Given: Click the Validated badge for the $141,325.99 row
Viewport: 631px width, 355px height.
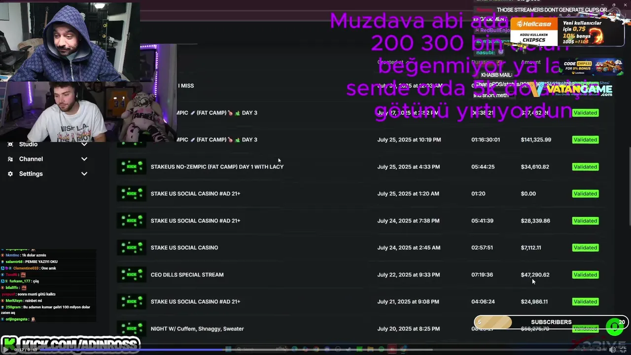Looking at the screenshot, I should [585, 140].
